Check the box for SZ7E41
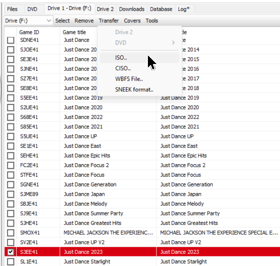The width and height of the screenshot is (280, 266). [11, 79]
